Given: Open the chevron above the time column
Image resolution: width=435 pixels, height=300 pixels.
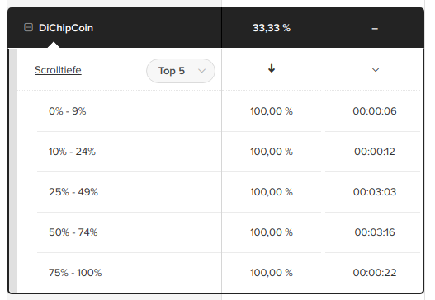Looking at the screenshot, I should (376, 70).
